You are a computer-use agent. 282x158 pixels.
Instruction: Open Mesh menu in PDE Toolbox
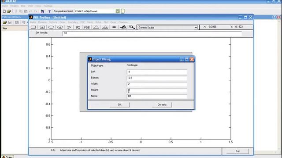coord(90,22)
